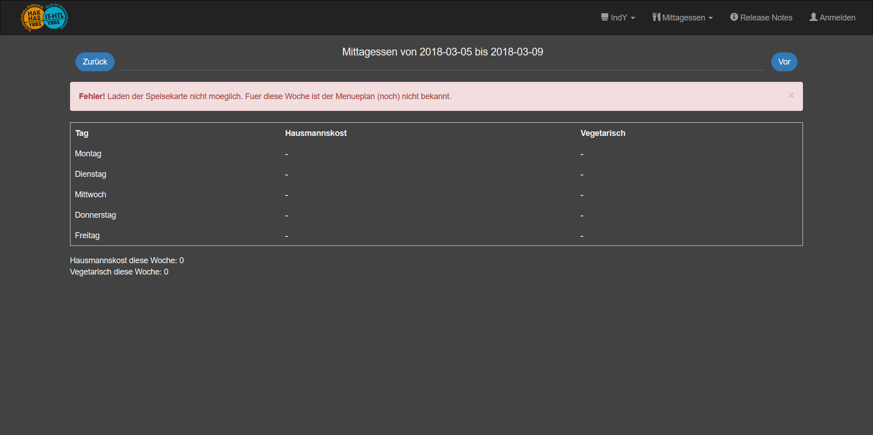Image resolution: width=873 pixels, height=435 pixels.
Task: Click the Mittagessen cutlery icon
Action: coord(656,17)
